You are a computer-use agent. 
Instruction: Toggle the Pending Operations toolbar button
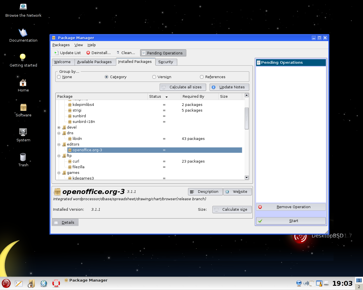click(163, 53)
